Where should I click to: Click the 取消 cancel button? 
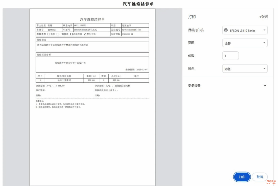[x=260, y=177]
